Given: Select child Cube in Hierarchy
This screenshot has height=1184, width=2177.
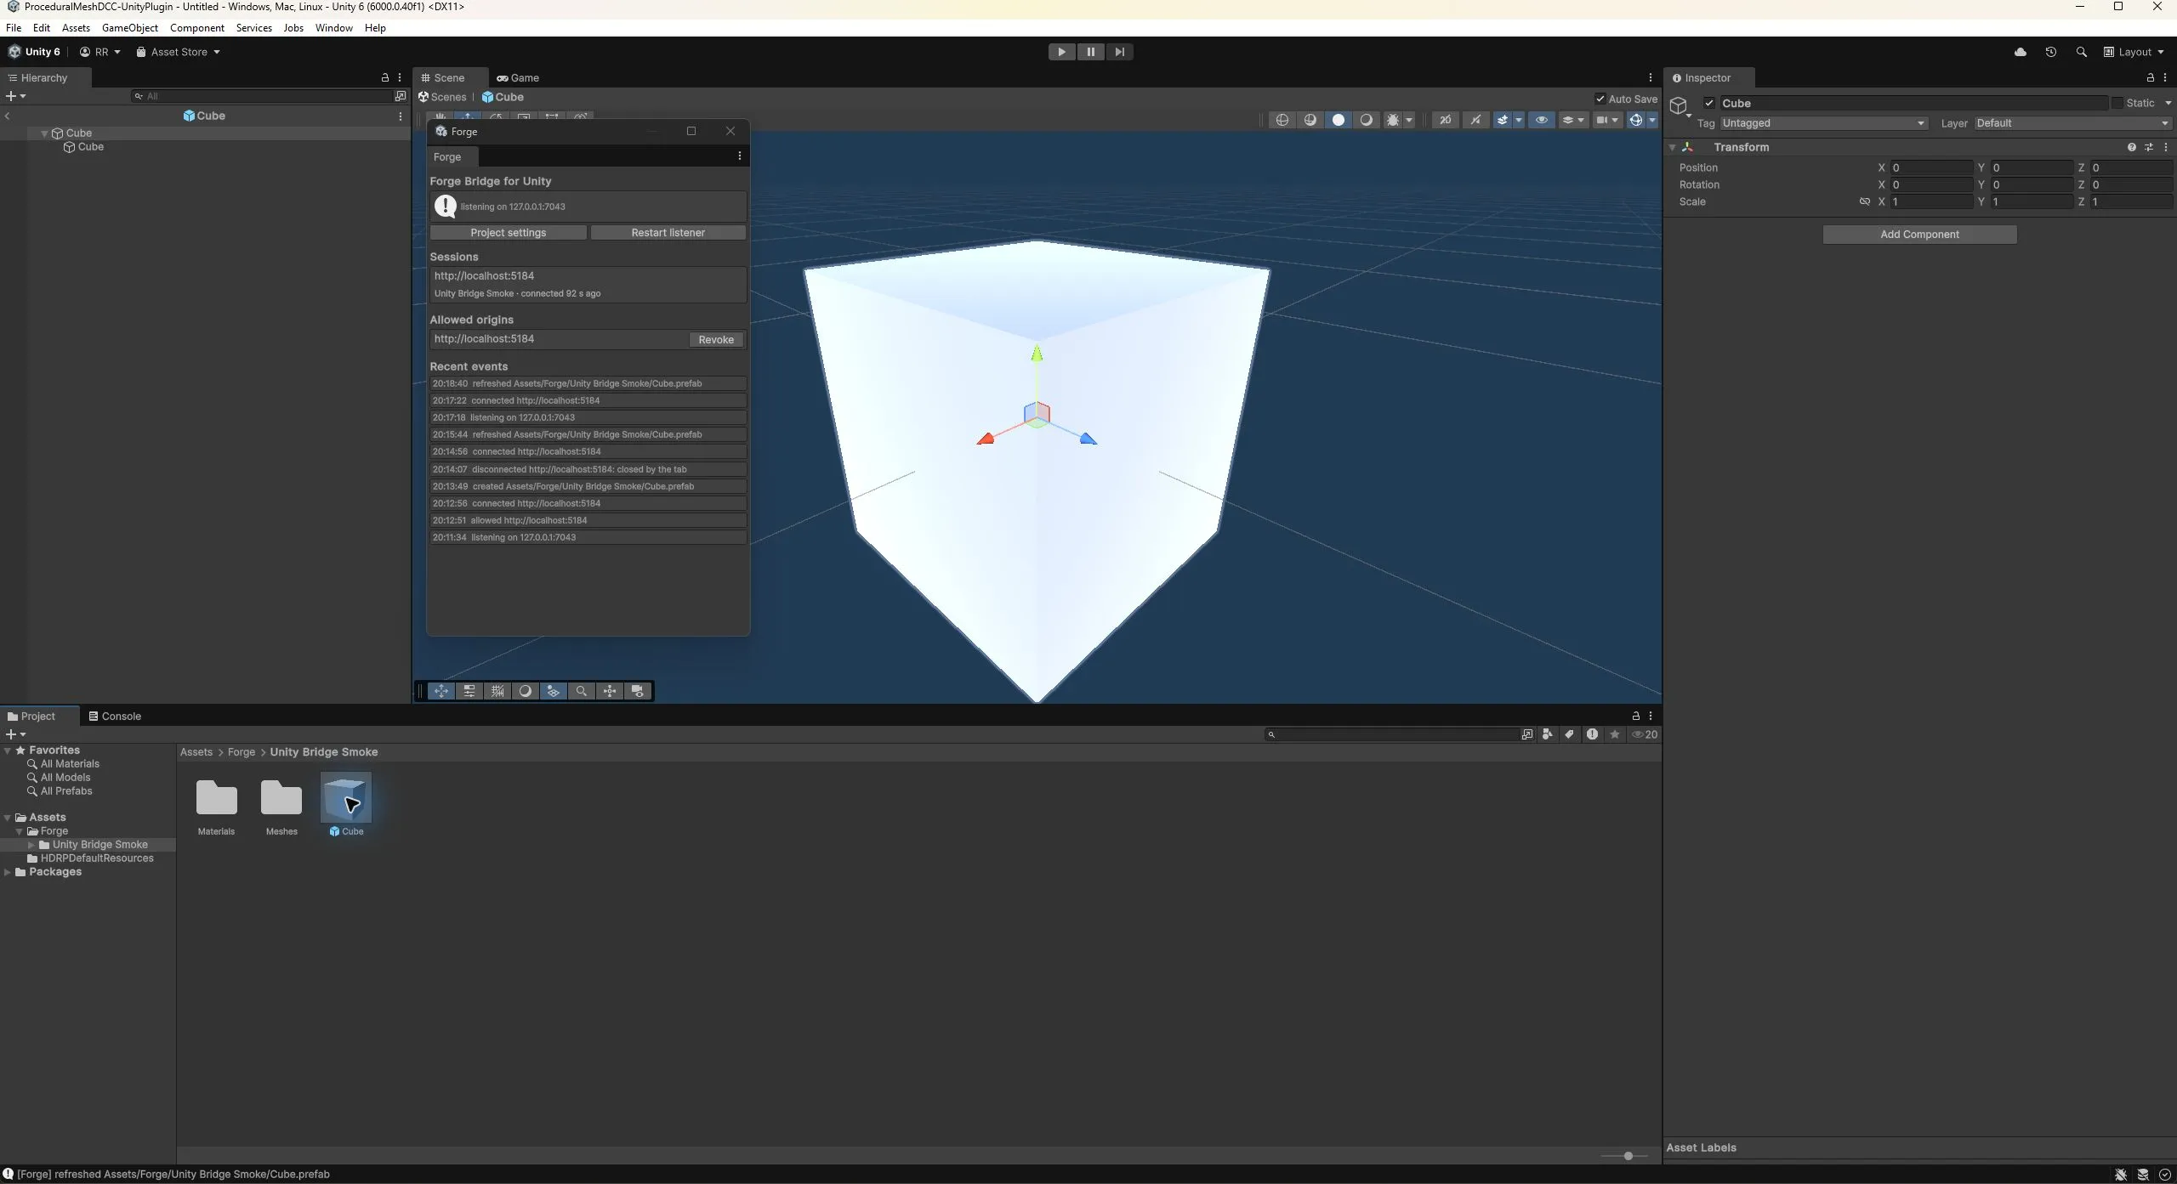Looking at the screenshot, I should (x=90, y=147).
